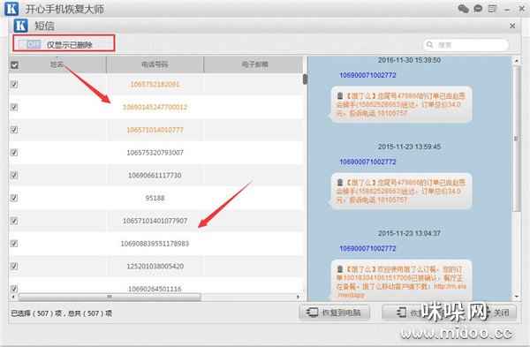
Task: Uncheck the row for 106571014010777
Action: (x=14, y=130)
